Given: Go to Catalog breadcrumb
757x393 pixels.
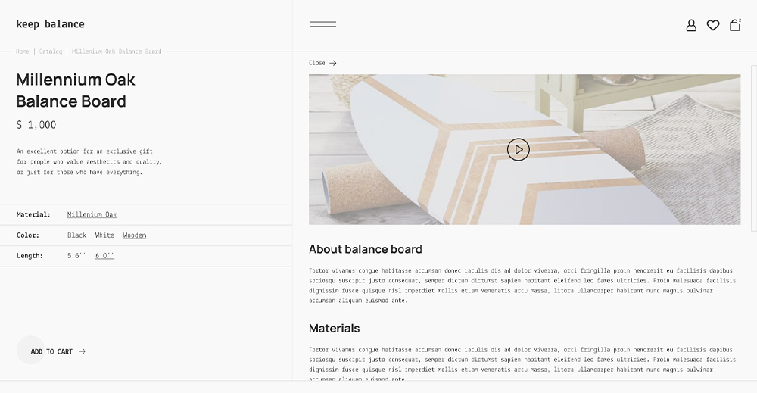Looking at the screenshot, I should click(51, 51).
